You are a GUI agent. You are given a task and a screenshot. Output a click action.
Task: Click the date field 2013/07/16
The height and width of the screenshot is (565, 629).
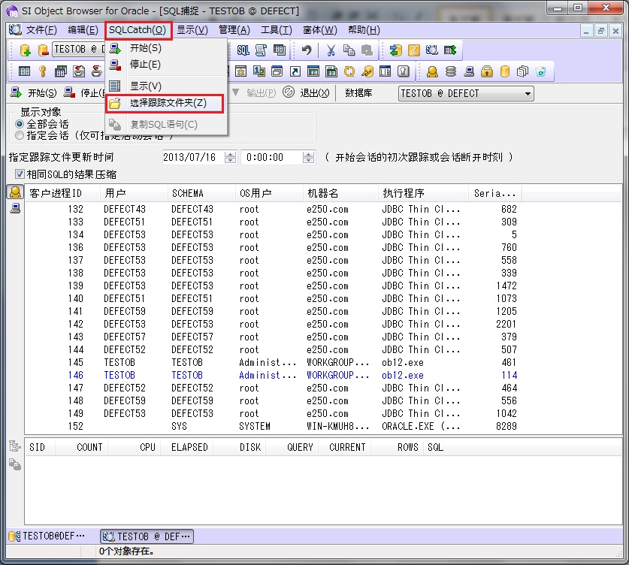193,157
